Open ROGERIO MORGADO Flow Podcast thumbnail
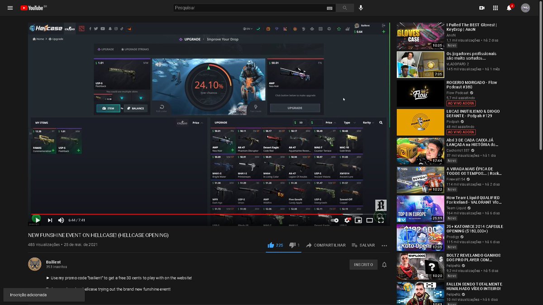The image size is (543, 305). (420, 94)
